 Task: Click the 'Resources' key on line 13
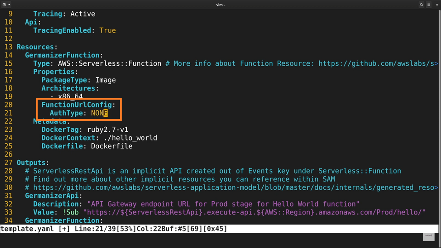coord(35,47)
